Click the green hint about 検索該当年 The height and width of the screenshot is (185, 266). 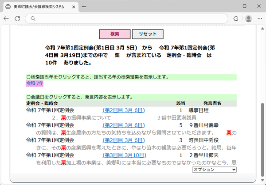(132, 77)
